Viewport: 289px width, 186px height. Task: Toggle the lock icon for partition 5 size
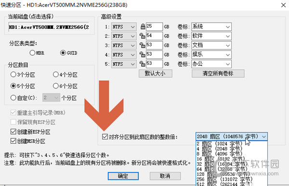pos(142,64)
